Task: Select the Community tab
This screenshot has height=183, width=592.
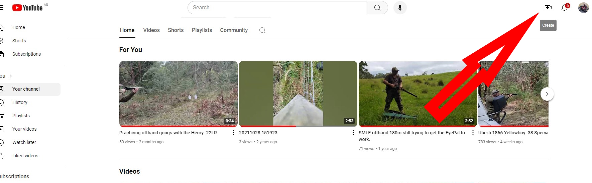Action: [x=234, y=30]
